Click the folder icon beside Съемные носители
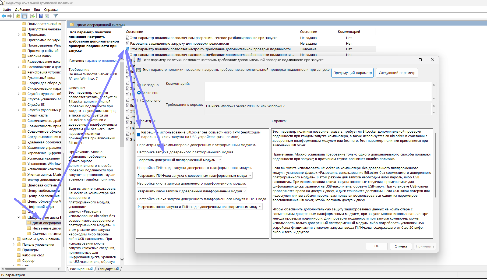This screenshot has height=279, width=487. pyautogui.click(x=29, y=234)
